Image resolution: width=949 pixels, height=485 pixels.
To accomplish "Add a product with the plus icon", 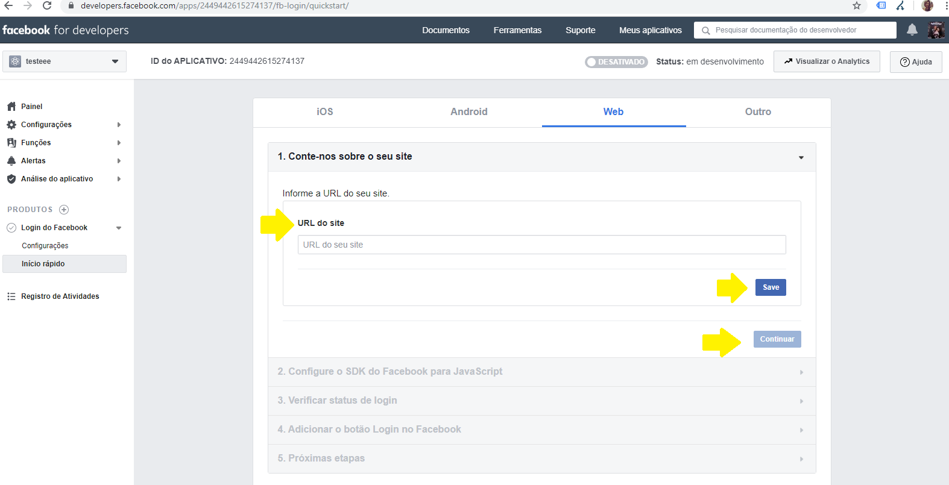I will pos(64,210).
